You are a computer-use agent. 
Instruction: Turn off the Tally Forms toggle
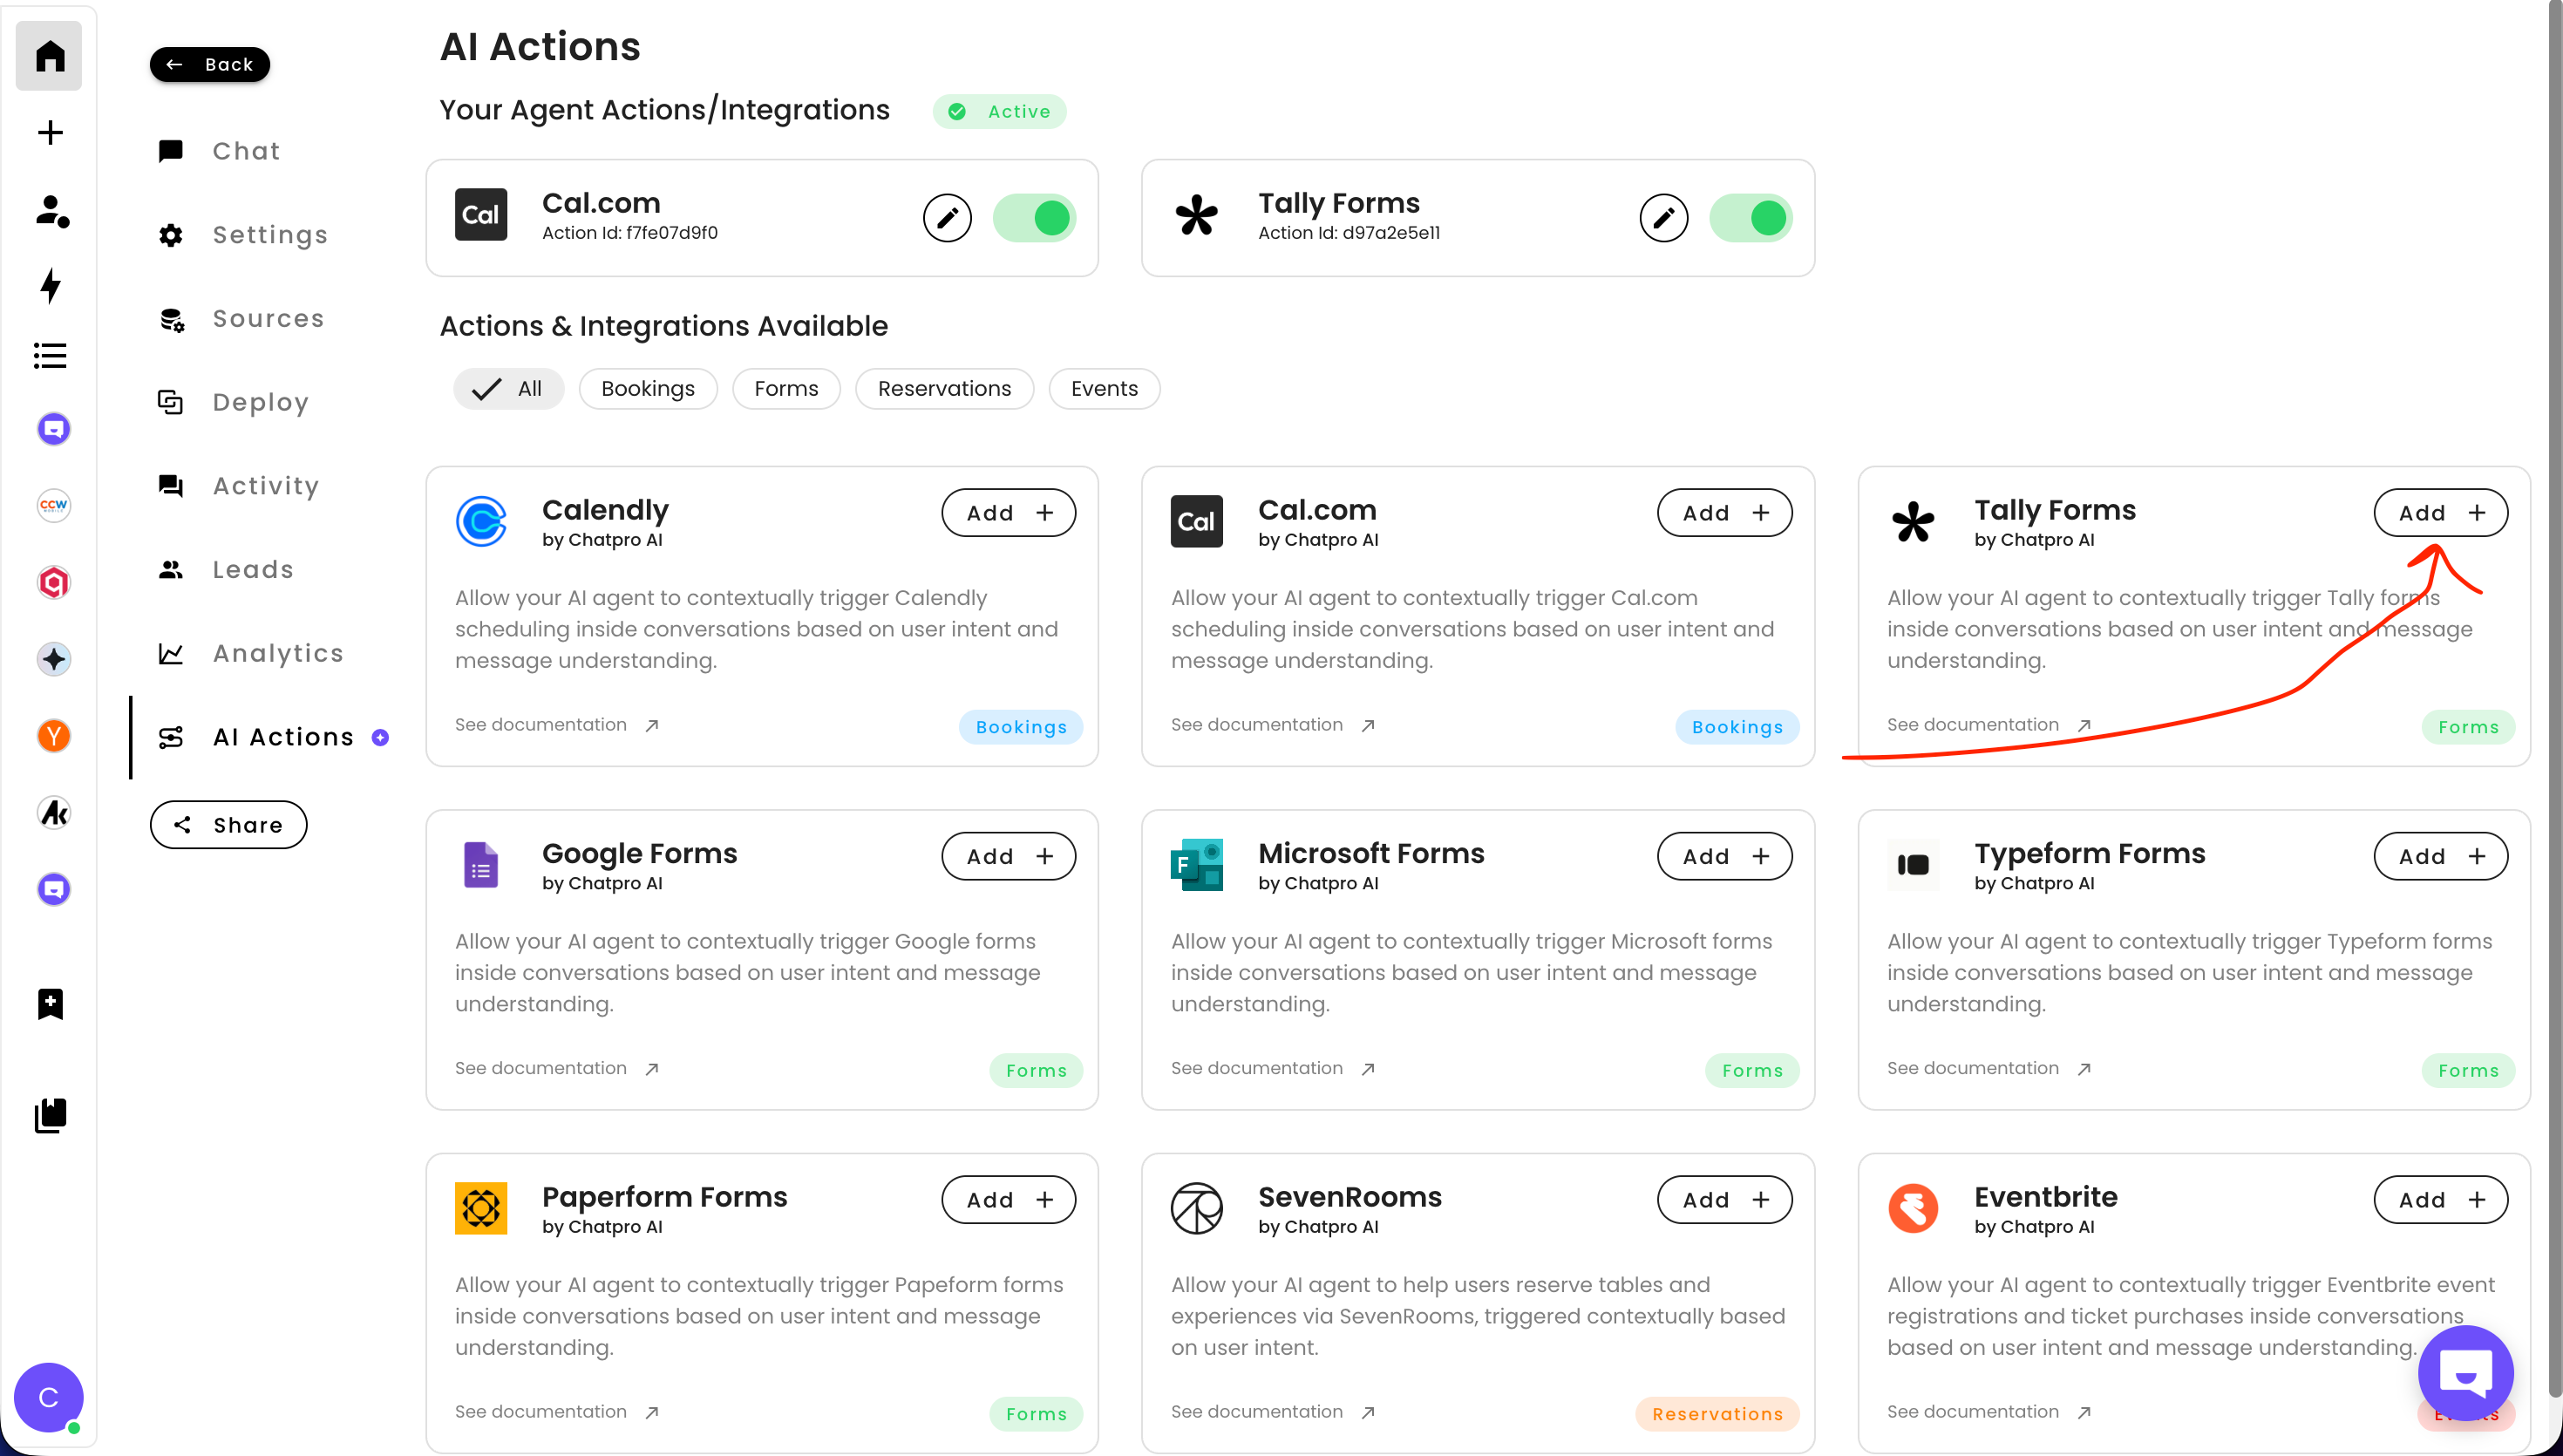[x=1751, y=218]
